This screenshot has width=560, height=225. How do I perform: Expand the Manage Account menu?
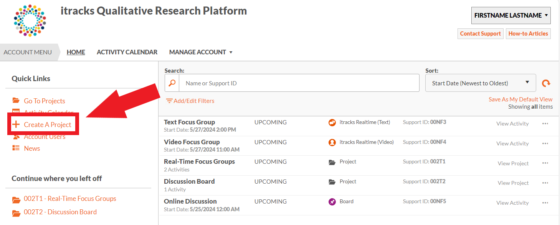coord(201,52)
